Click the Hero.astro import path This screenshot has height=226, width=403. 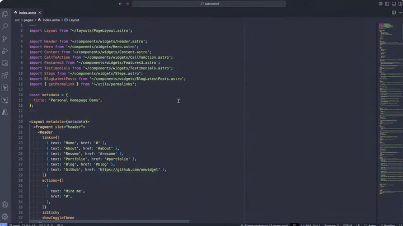102,47
